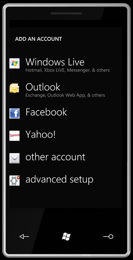Tap the ADD AN ACCOUNT page header
The height and width of the screenshot is (260, 133).
(x=38, y=39)
